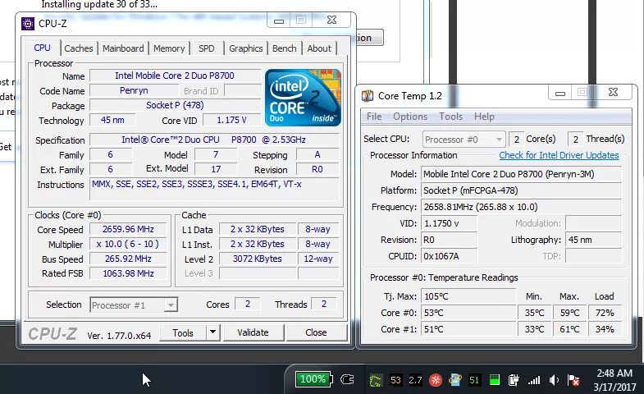Screen dimensions: 644x394
Task: Click the Intel Core 2 Duo logo
Action: pos(303,98)
